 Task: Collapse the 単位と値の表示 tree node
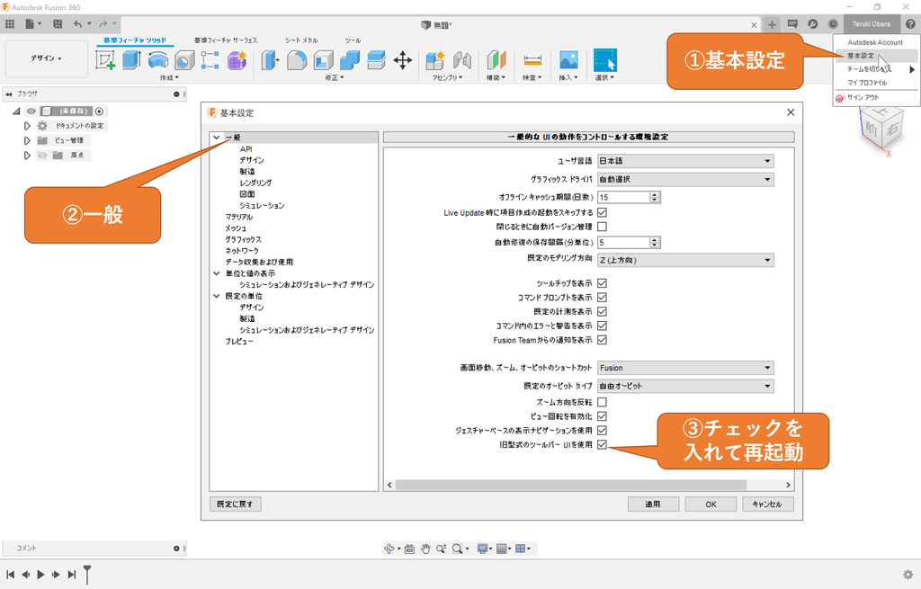coord(217,273)
